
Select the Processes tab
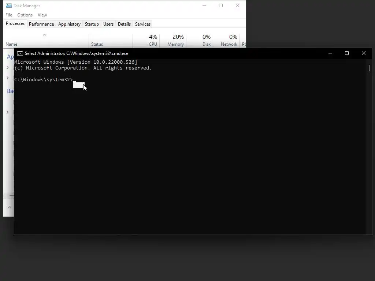[x=15, y=23]
